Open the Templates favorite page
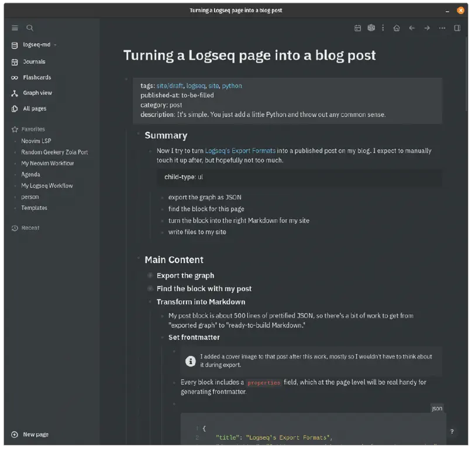This screenshot has width=472, height=449. click(34, 208)
